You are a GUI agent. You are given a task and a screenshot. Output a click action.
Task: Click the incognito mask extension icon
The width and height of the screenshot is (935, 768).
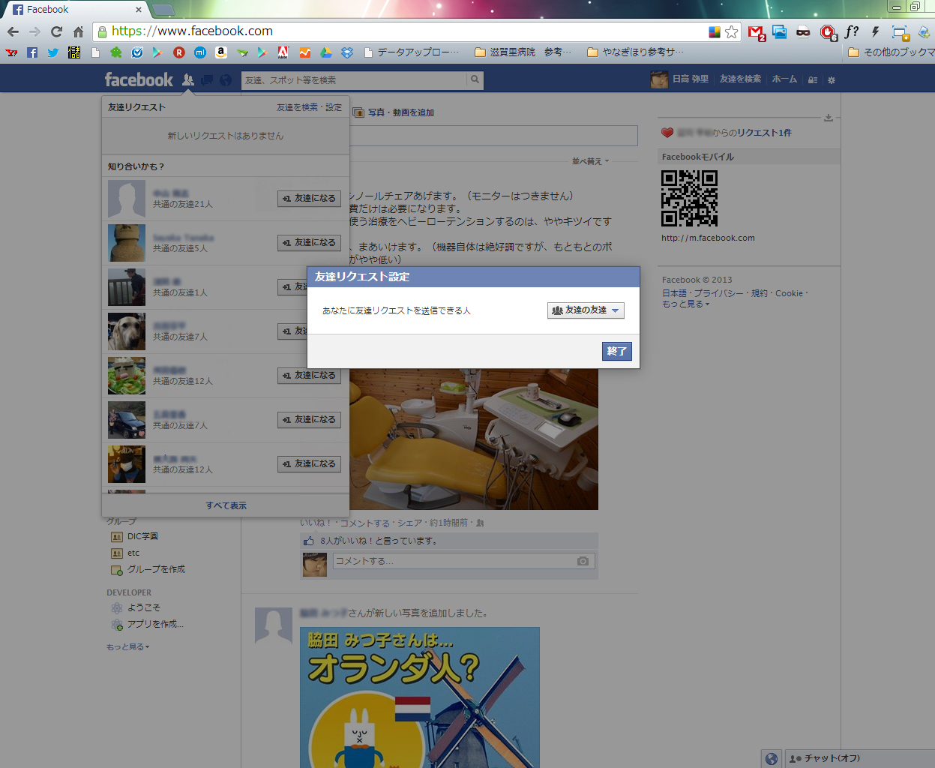[803, 31]
